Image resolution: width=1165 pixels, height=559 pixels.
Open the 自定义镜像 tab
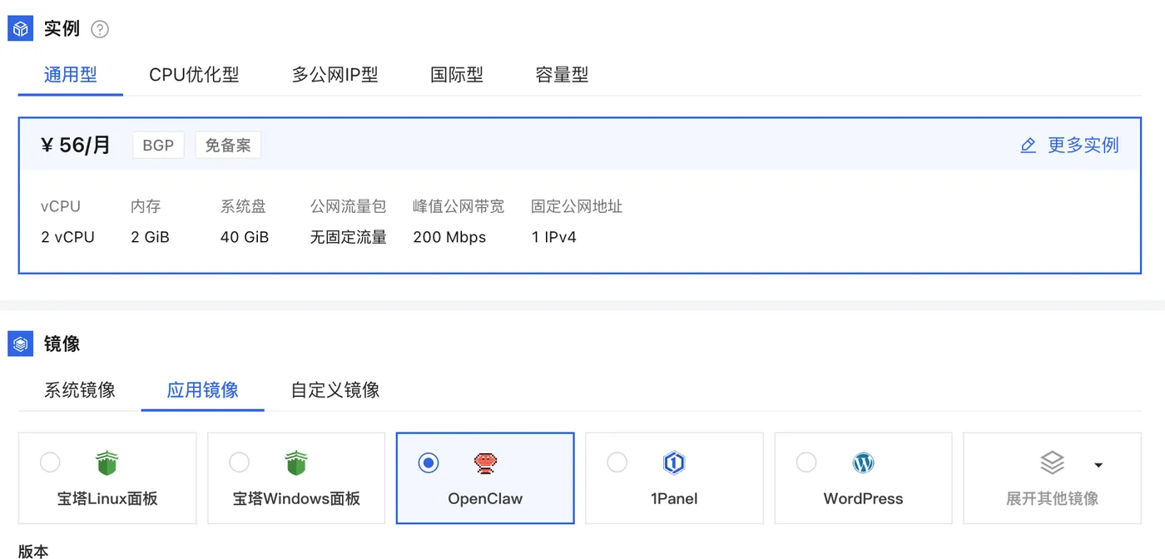[335, 390]
